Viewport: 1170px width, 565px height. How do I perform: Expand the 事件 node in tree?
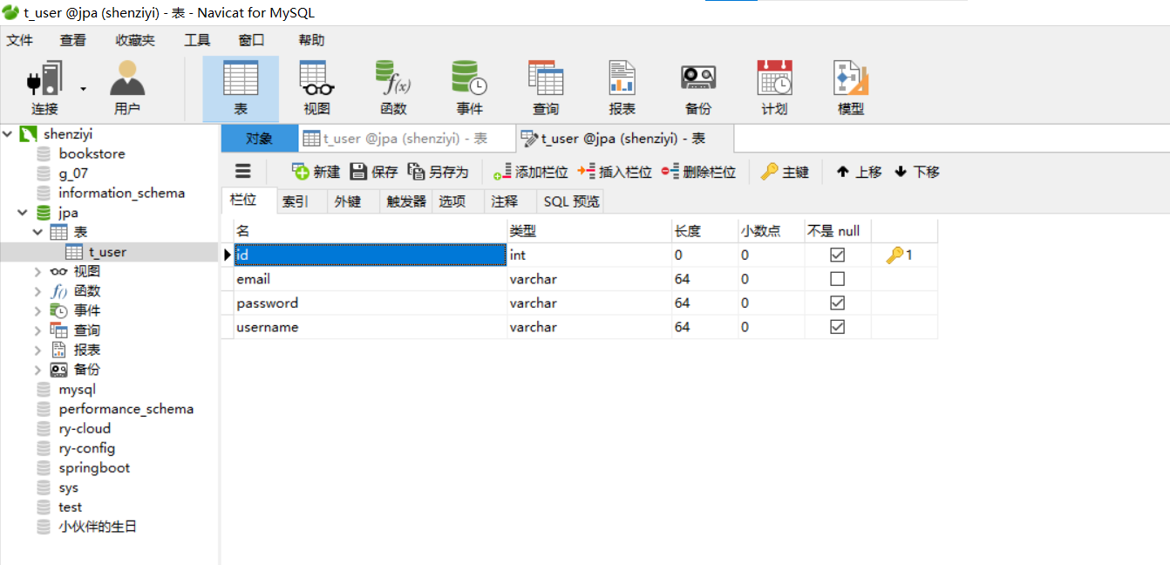click(x=37, y=310)
